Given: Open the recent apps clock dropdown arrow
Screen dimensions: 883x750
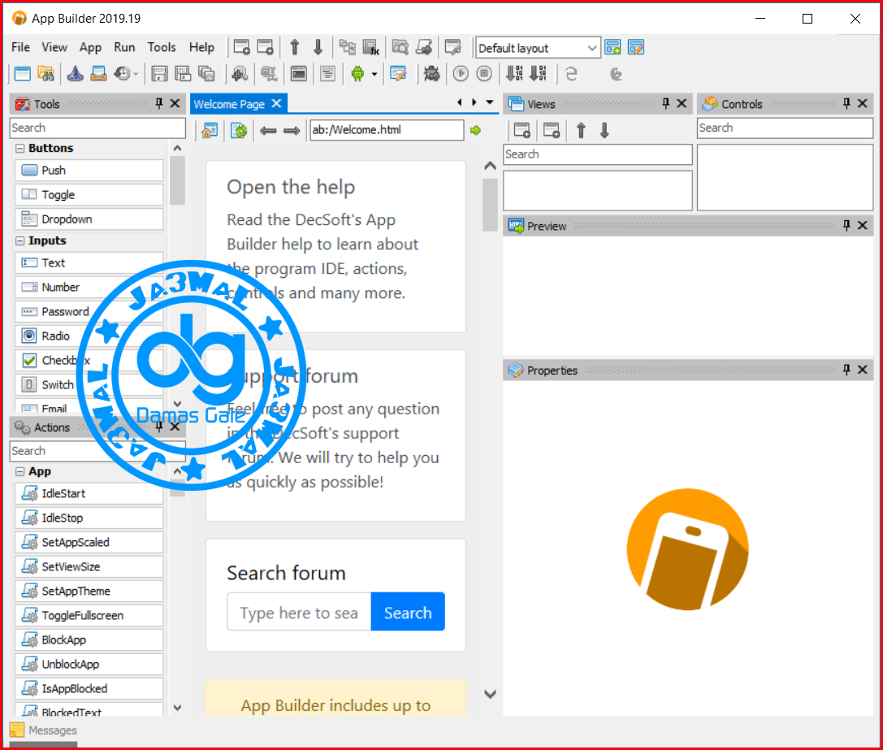Looking at the screenshot, I should (x=136, y=75).
